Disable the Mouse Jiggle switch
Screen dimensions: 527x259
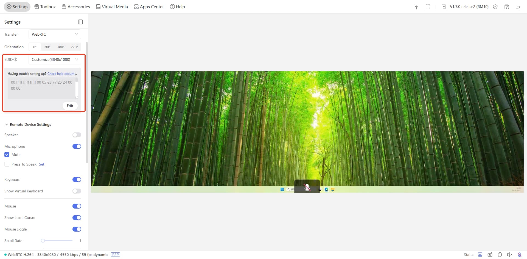[77, 229]
